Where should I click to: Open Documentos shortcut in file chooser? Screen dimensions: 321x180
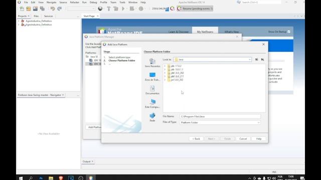click(x=152, y=90)
